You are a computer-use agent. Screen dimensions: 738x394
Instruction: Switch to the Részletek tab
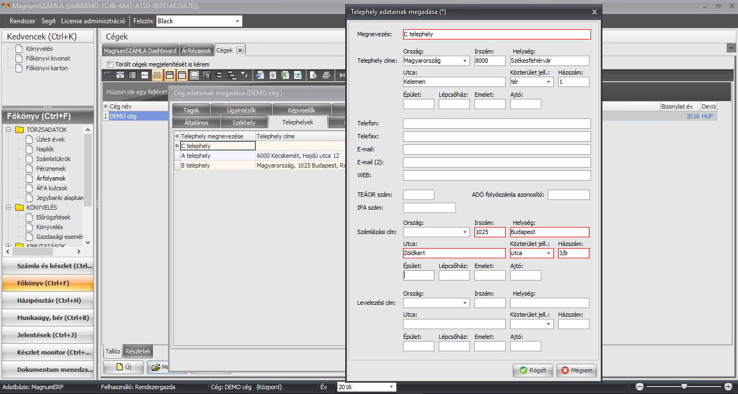click(x=138, y=351)
